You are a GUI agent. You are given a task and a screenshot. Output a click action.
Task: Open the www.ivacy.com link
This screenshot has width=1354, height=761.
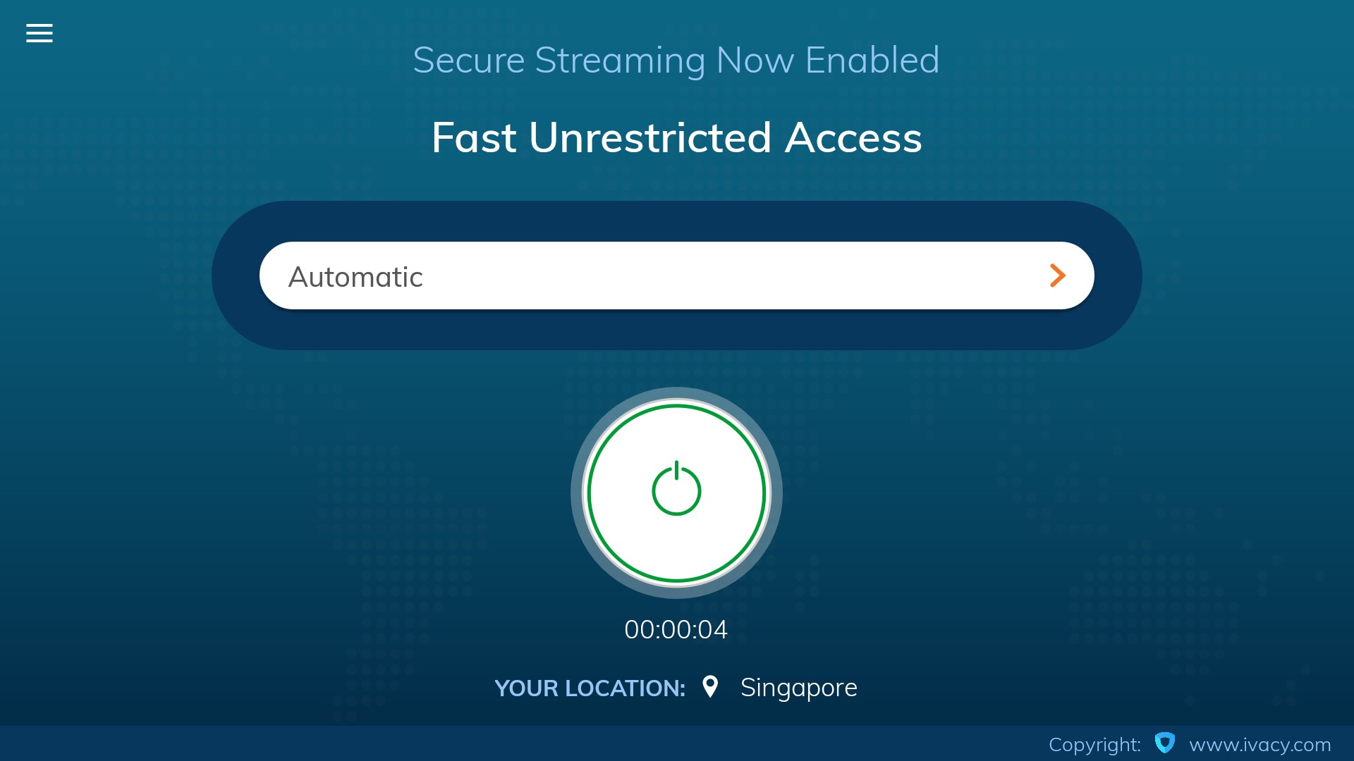coord(1260,744)
